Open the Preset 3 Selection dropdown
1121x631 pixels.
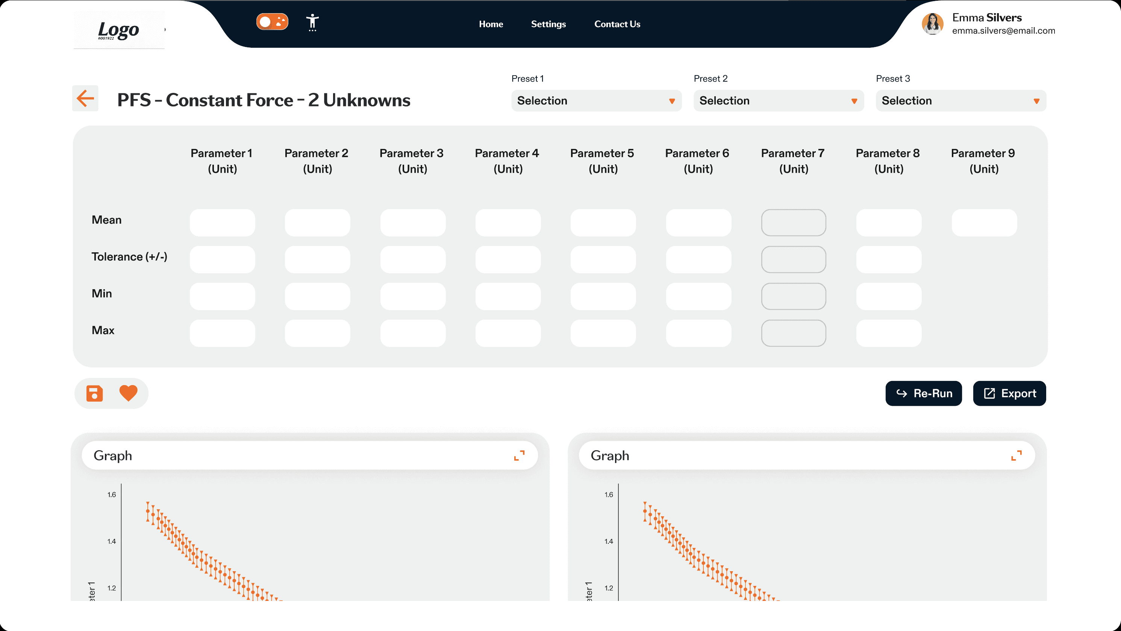coord(960,101)
